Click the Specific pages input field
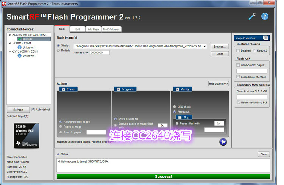This screenshot has height=185, width=284. click(x=96, y=132)
